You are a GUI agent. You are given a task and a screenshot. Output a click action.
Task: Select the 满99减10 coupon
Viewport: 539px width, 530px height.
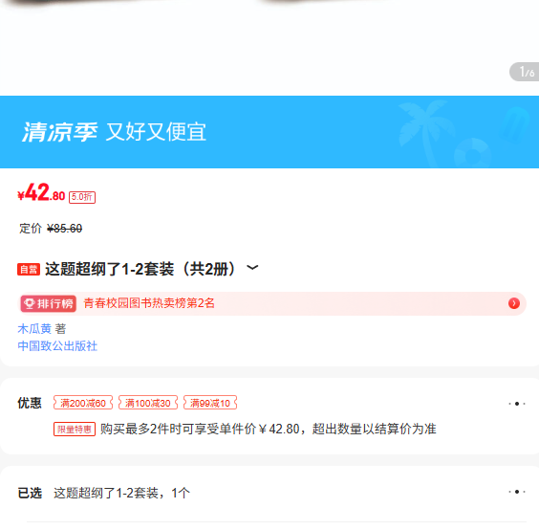[210, 403]
